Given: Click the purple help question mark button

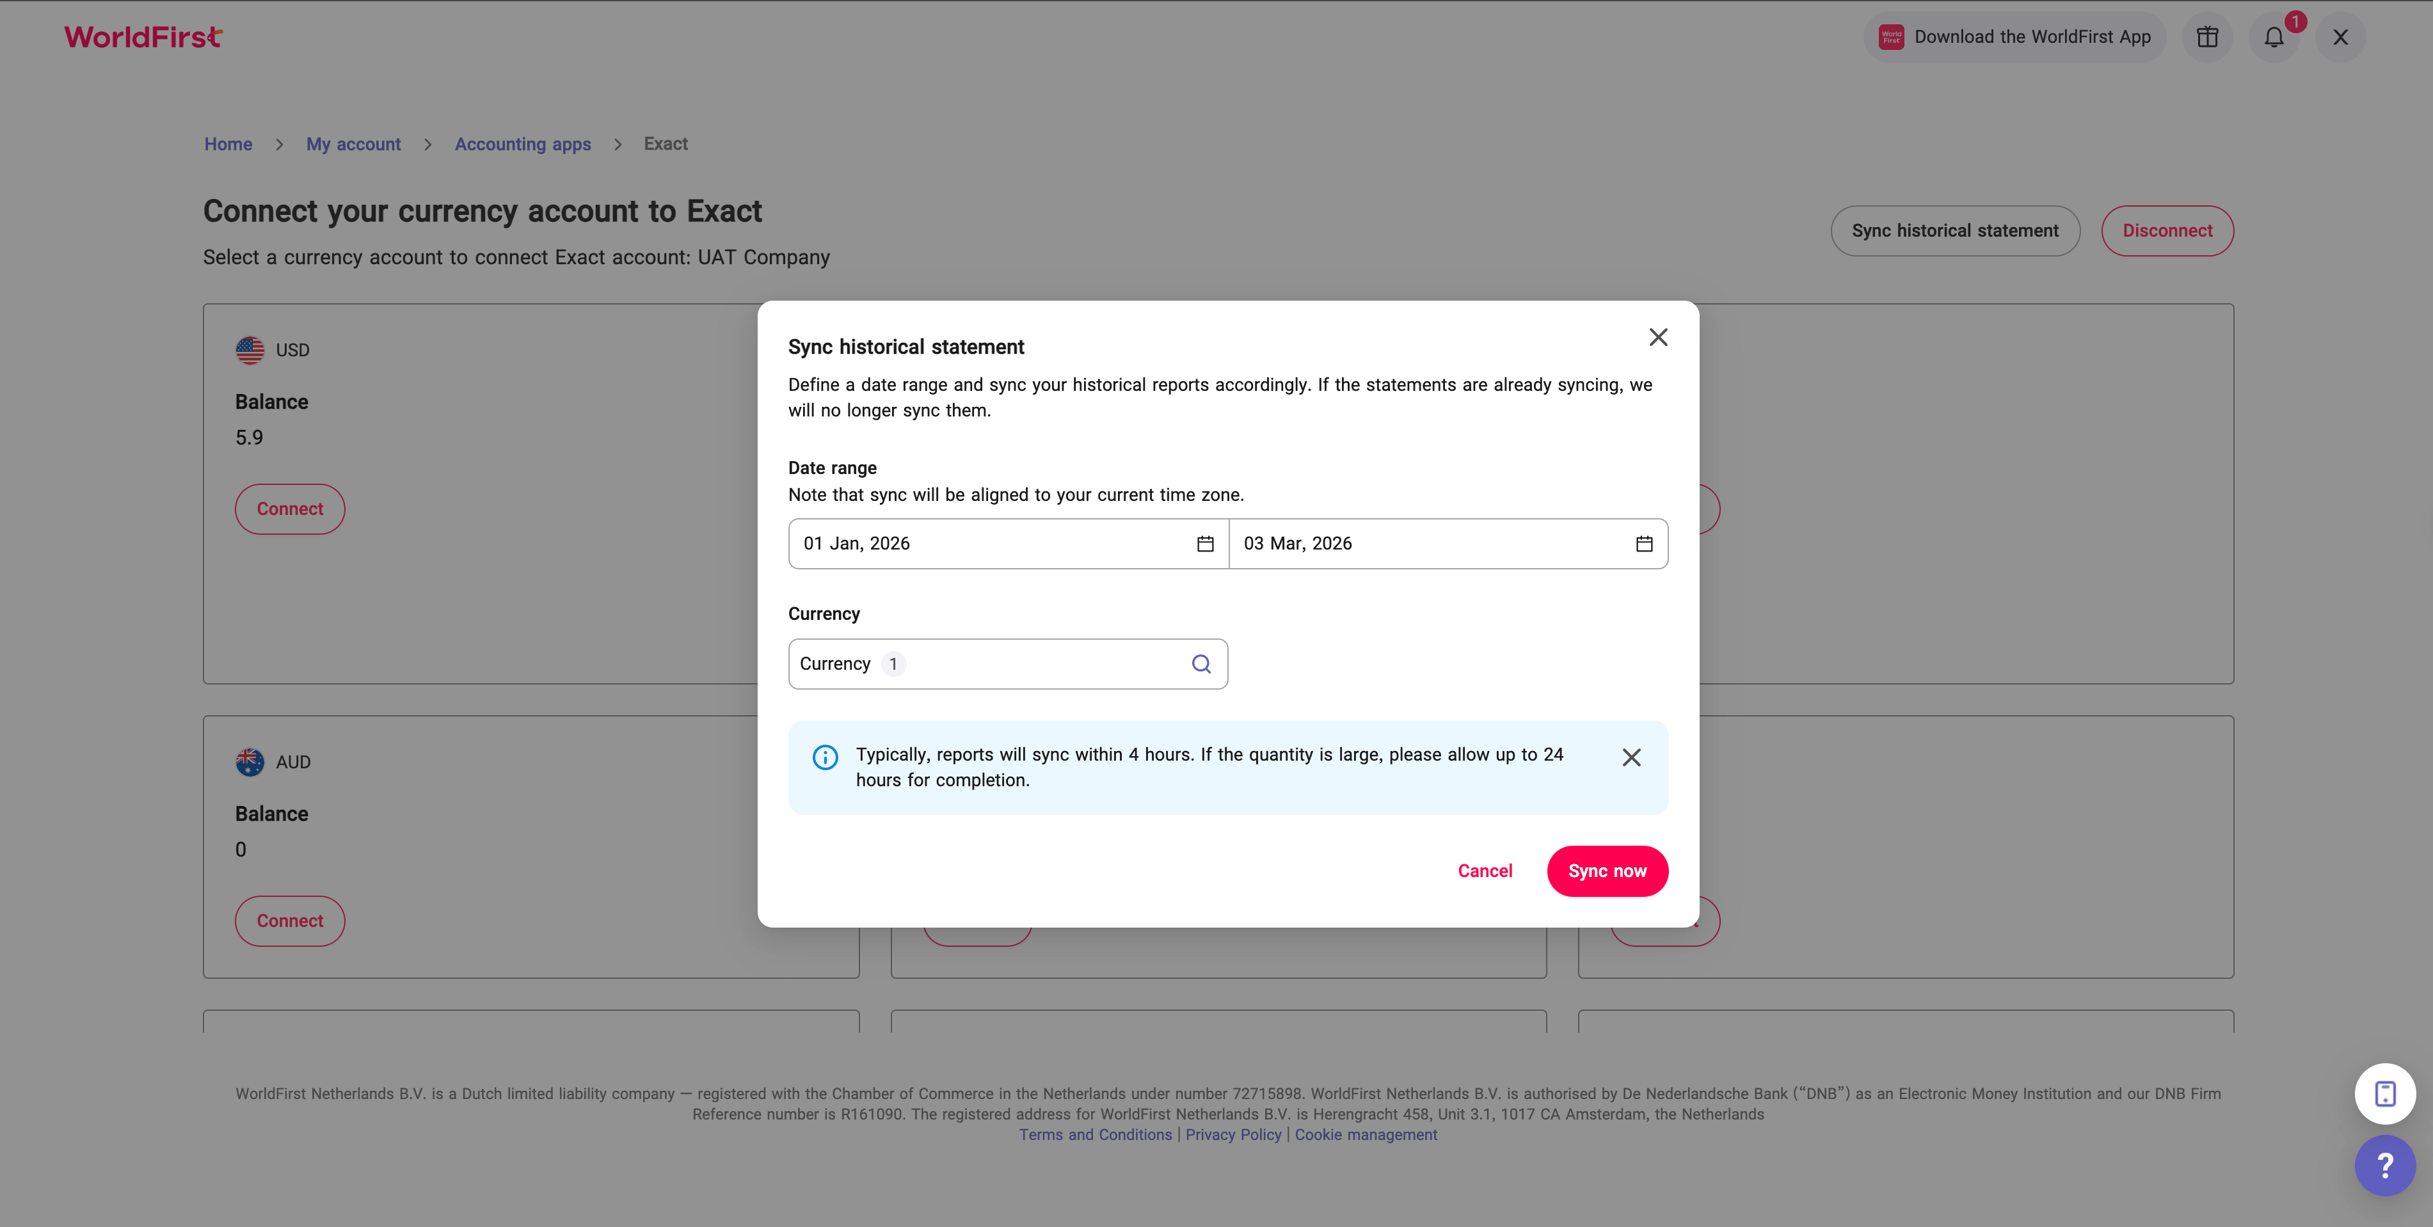Looking at the screenshot, I should tap(2385, 1165).
